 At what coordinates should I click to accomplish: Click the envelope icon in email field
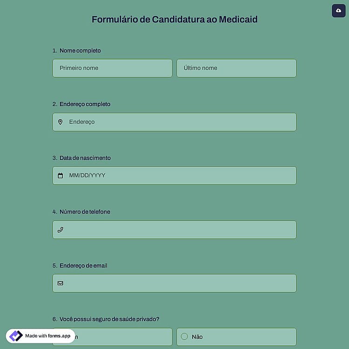tap(60, 283)
